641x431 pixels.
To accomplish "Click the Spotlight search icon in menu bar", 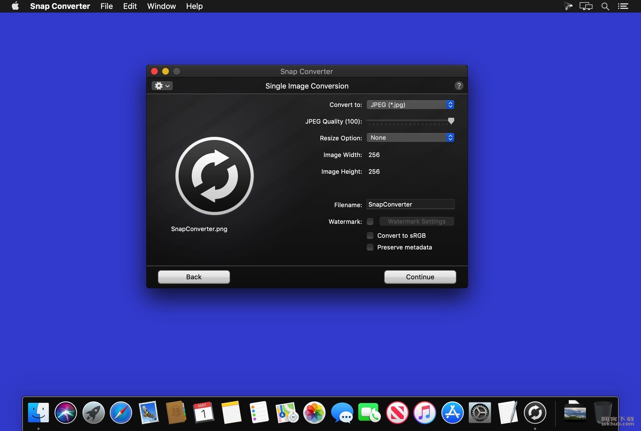I will coord(605,6).
